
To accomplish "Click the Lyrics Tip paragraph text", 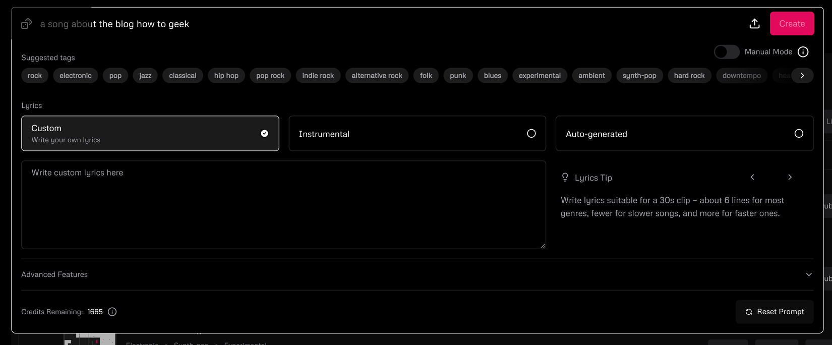I will [x=672, y=207].
